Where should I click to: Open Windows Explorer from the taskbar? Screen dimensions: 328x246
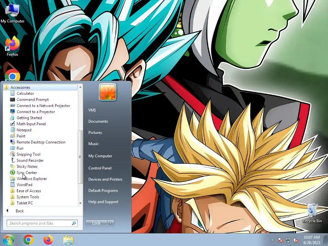click(x=68, y=240)
